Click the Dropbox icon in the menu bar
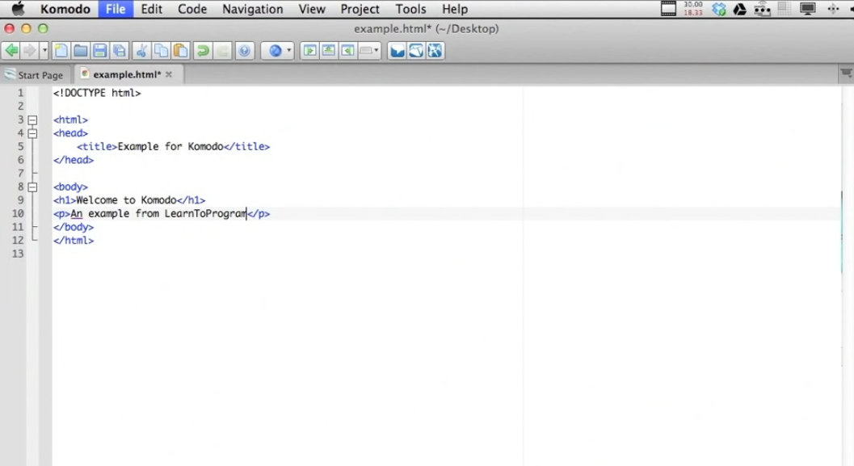854x466 pixels. (719, 9)
